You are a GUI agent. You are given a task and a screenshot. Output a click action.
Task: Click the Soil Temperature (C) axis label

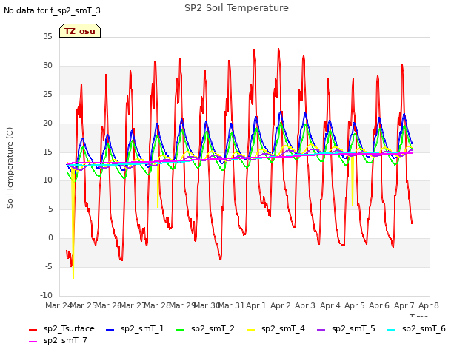pyautogui.click(x=10, y=168)
